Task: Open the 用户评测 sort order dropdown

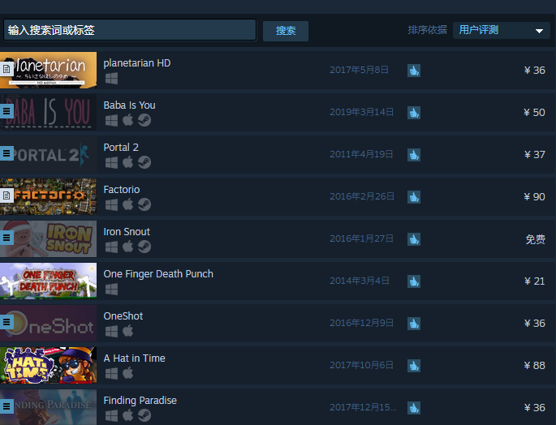Action: pos(502,30)
